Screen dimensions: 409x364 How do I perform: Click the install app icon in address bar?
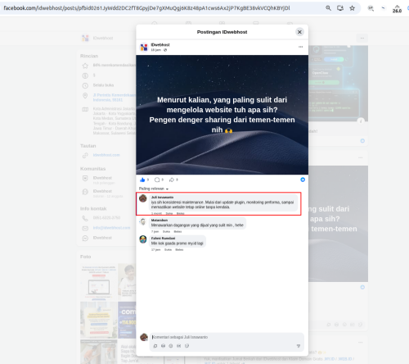pos(340,8)
